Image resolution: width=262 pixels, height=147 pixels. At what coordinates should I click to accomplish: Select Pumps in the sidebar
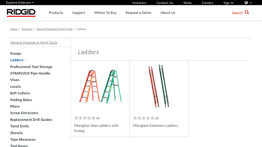coord(16,54)
